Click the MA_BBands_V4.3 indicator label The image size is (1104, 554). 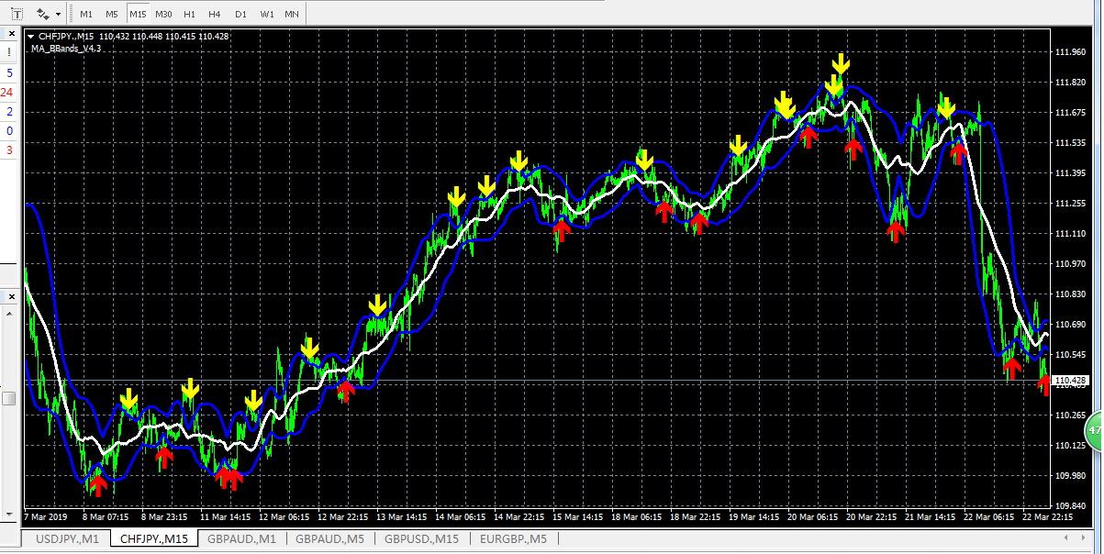[65, 49]
